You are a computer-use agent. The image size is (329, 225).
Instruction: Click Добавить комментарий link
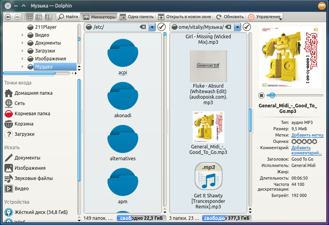(x=306, y=150)
